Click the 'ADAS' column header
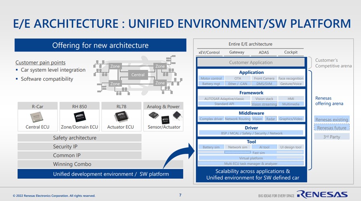This screenshot has height=201, width=361. click(264, 52)
